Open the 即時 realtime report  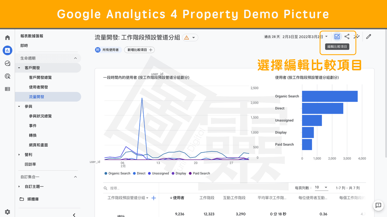(x=24, y=46)
